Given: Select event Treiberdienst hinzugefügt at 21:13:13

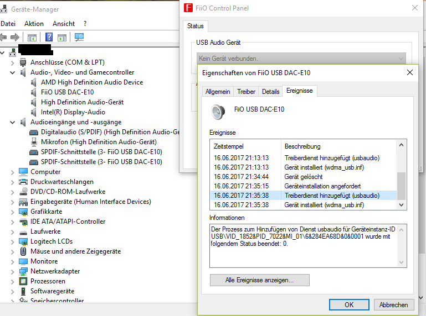Looking at the screenshot, I should coord(303,158).
